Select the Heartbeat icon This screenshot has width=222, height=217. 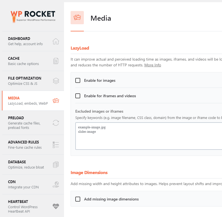[56, 205]
